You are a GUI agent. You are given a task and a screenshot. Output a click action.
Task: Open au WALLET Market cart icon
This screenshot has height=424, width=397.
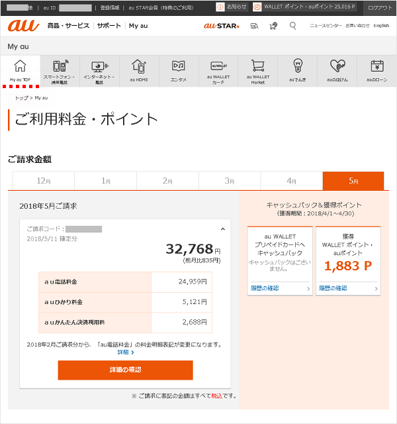click(258, 66)
